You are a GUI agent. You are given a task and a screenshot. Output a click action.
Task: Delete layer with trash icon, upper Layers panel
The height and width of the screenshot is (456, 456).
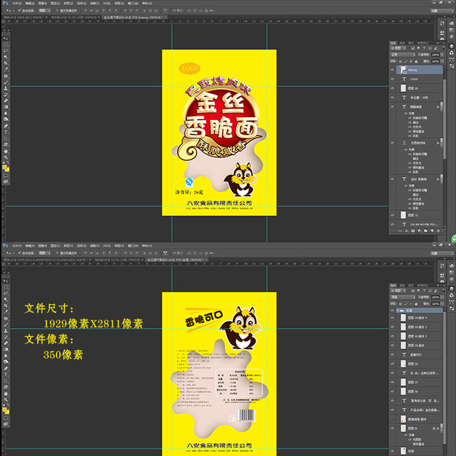(x=439, y=231)
